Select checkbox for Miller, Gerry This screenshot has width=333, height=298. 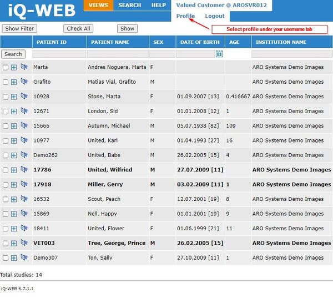point(6,185)
